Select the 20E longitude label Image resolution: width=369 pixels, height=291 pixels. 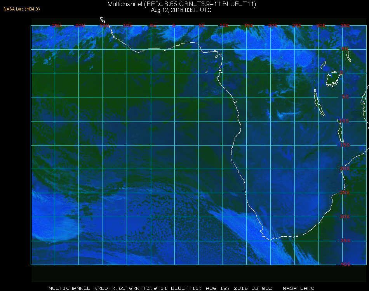click(x=273, y=26)
